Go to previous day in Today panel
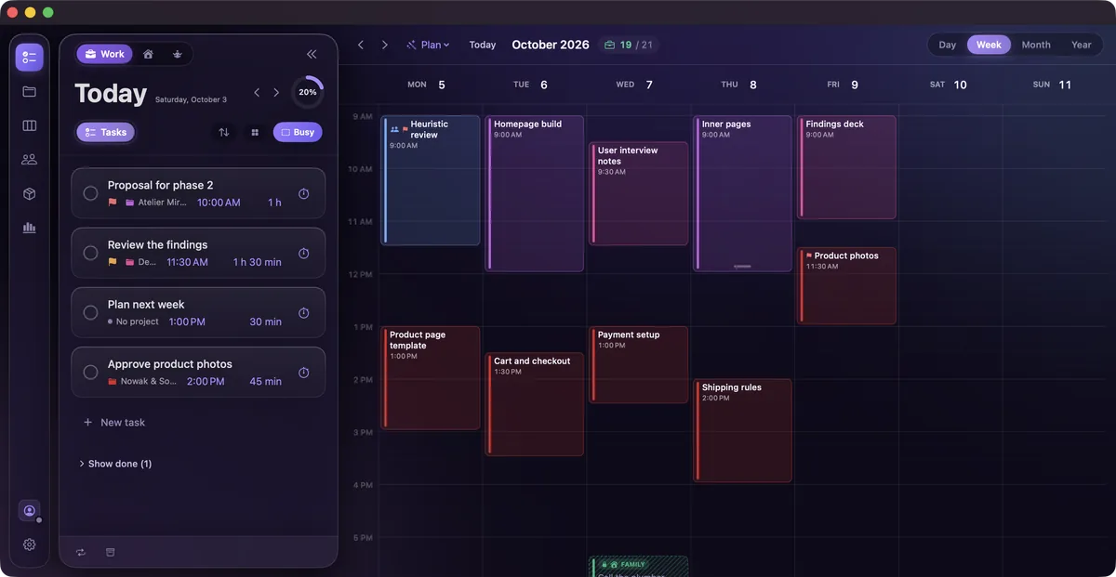This screenshot has height=577, width=1116. 257,93
